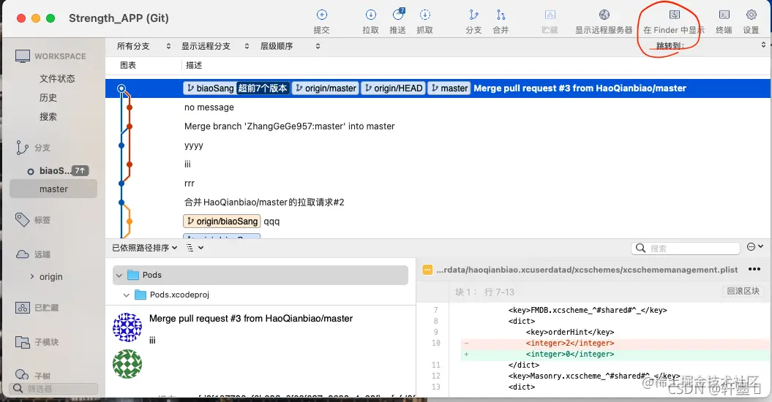Click the added line <integer>0</integer>
This screenshot has height=402, width=772.
[569, 354]
